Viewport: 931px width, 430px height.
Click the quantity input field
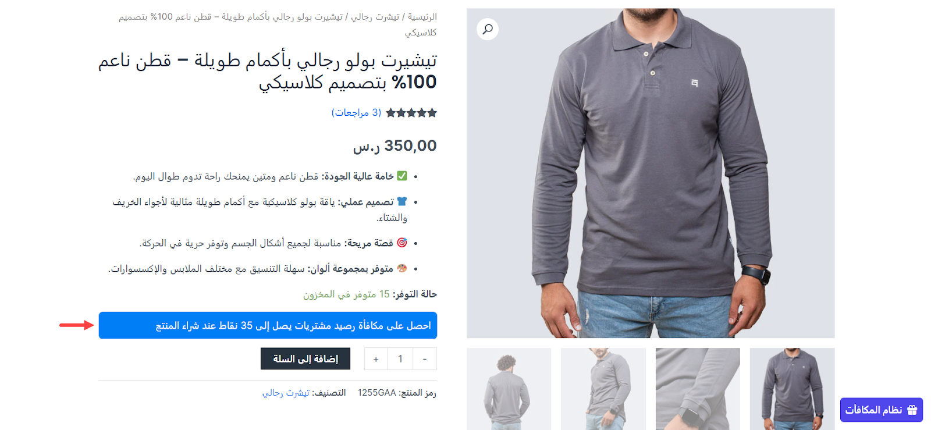[400, 359]
